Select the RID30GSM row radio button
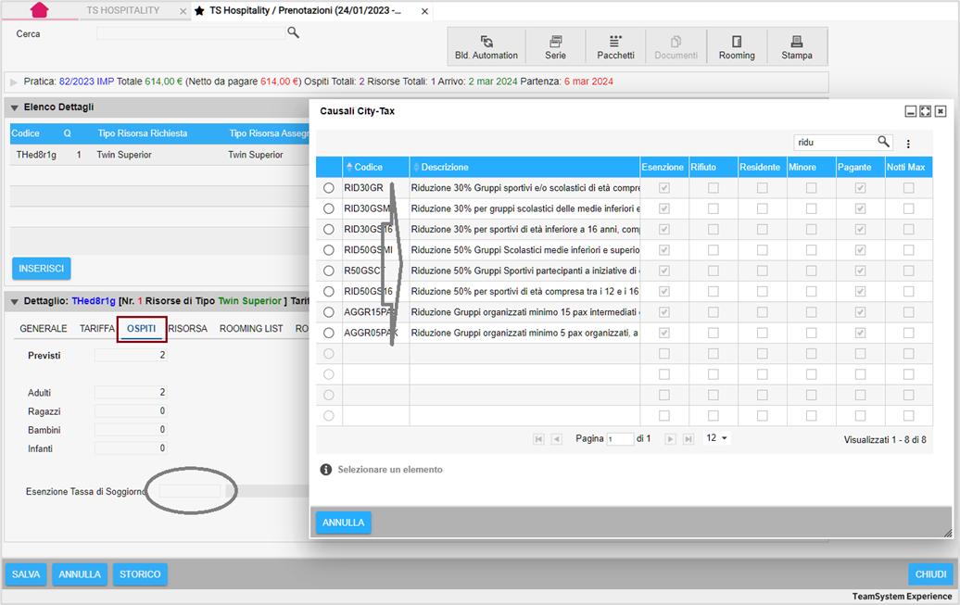Screen dimensions: 960x605 [329, 208]
